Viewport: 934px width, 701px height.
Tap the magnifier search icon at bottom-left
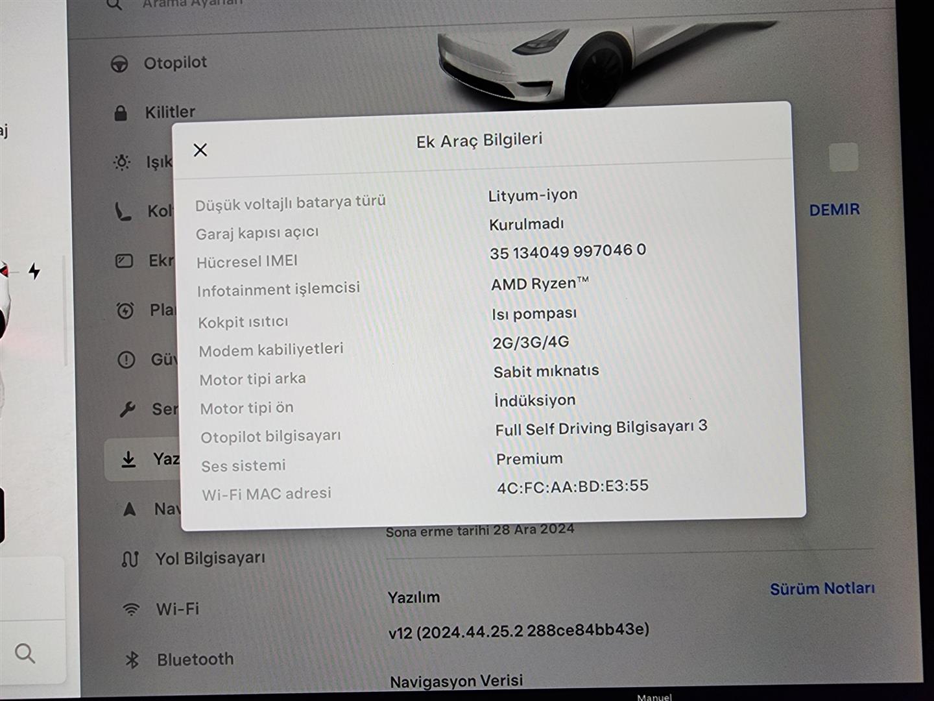pyautogui.click(x=25, y=653)
